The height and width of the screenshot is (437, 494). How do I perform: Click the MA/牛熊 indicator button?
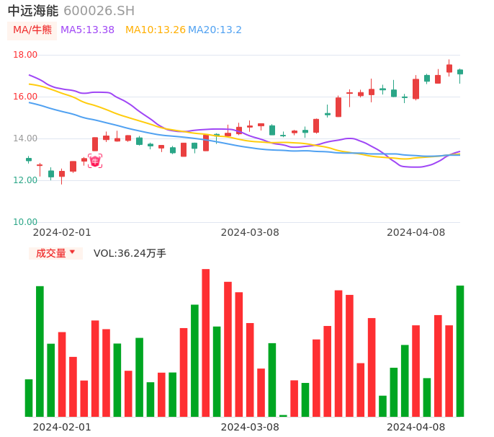tap(32, 30)
